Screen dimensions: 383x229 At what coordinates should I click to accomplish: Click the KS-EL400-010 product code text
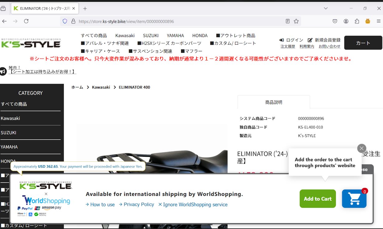click(310, 127)
